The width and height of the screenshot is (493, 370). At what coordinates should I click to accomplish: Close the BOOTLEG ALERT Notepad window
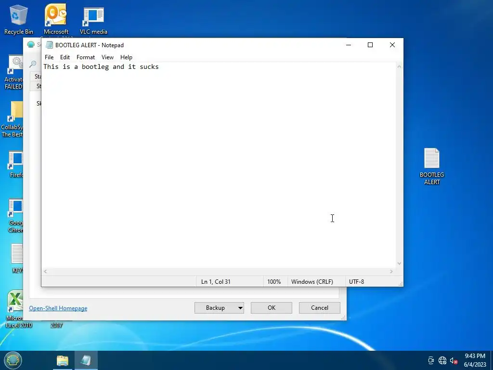392,45
